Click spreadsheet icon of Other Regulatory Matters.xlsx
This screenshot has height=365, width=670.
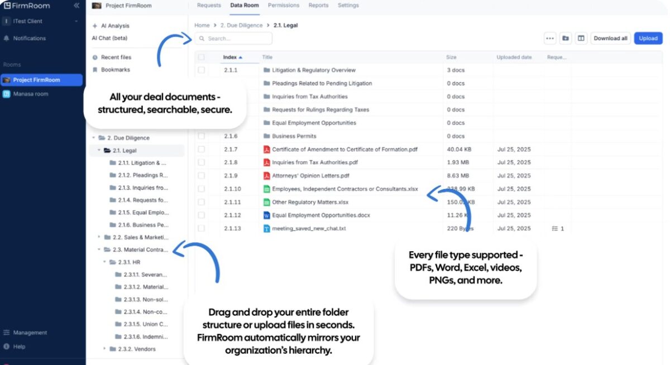coord(266,202)
